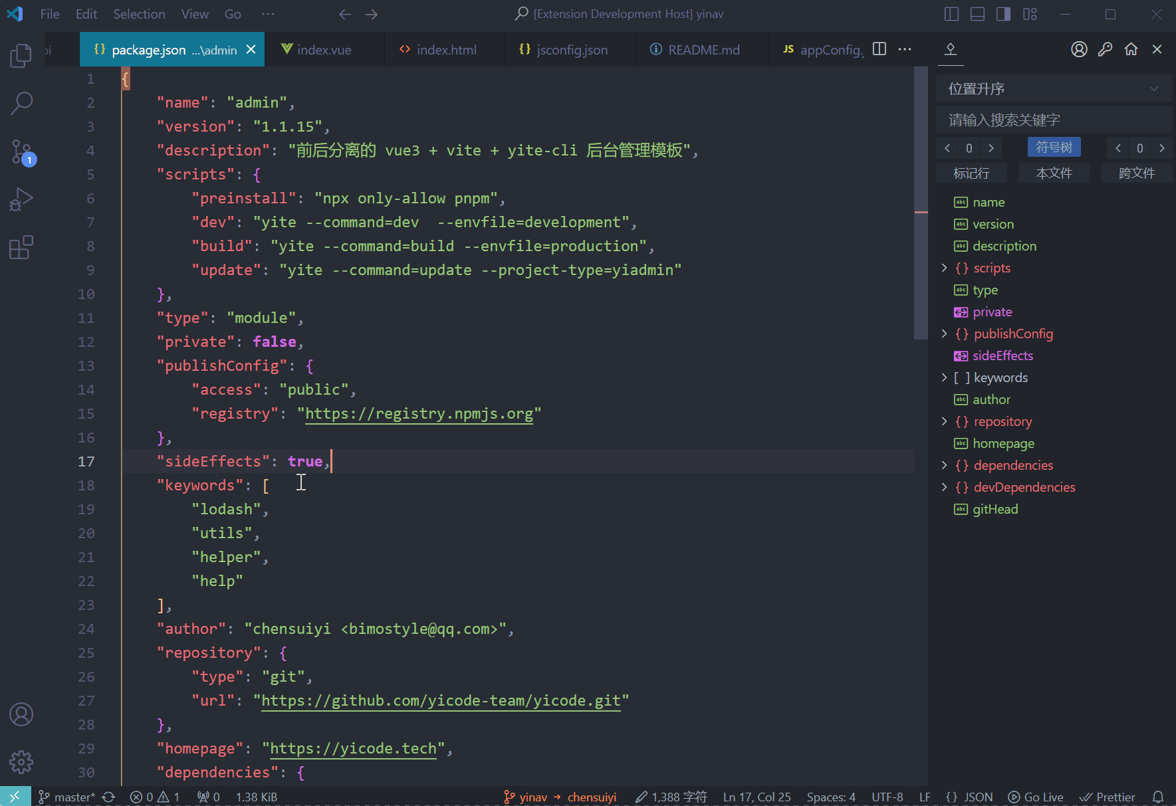Open the 位置升序 sort dropdown
This screenshot has height=806, width=1176.
tap(1053, 89)
